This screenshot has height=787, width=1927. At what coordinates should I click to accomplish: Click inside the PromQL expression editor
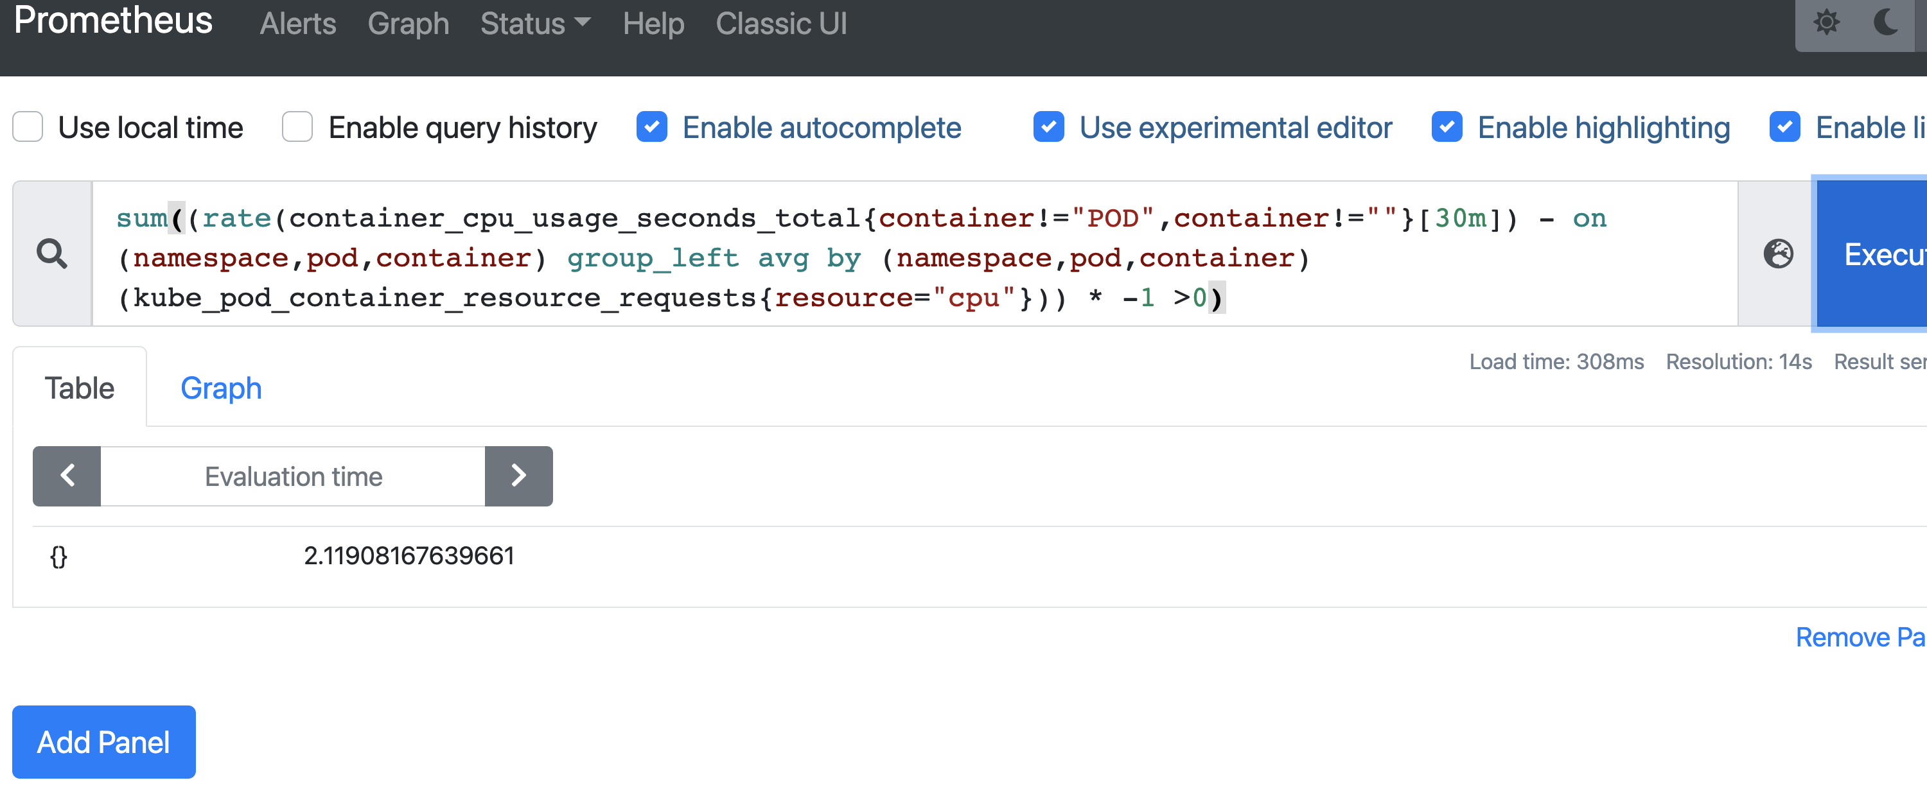tap(914, 254)
